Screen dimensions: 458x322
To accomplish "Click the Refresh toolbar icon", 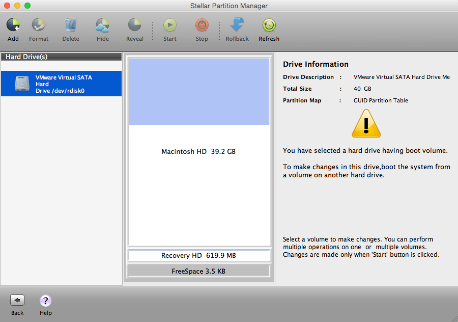I will point(269,25).
